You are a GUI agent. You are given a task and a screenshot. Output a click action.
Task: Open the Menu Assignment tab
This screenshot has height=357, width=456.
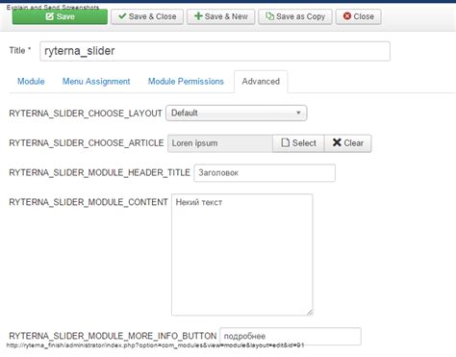click(x=96, y=82)
